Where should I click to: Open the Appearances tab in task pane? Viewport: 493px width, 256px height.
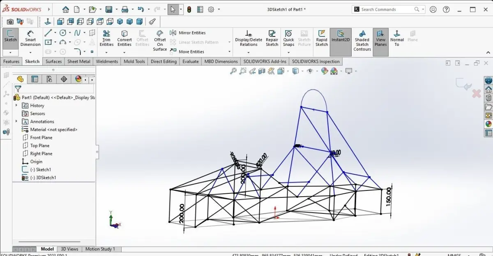pos(488,124)
